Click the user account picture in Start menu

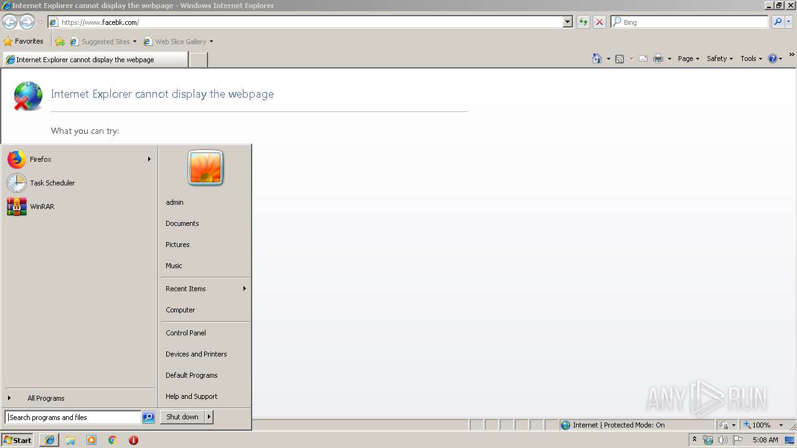(205, 168)
